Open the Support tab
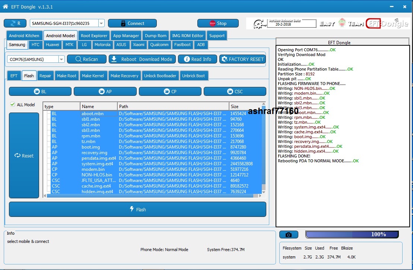413x270 pixels. [x=217, y=35]
